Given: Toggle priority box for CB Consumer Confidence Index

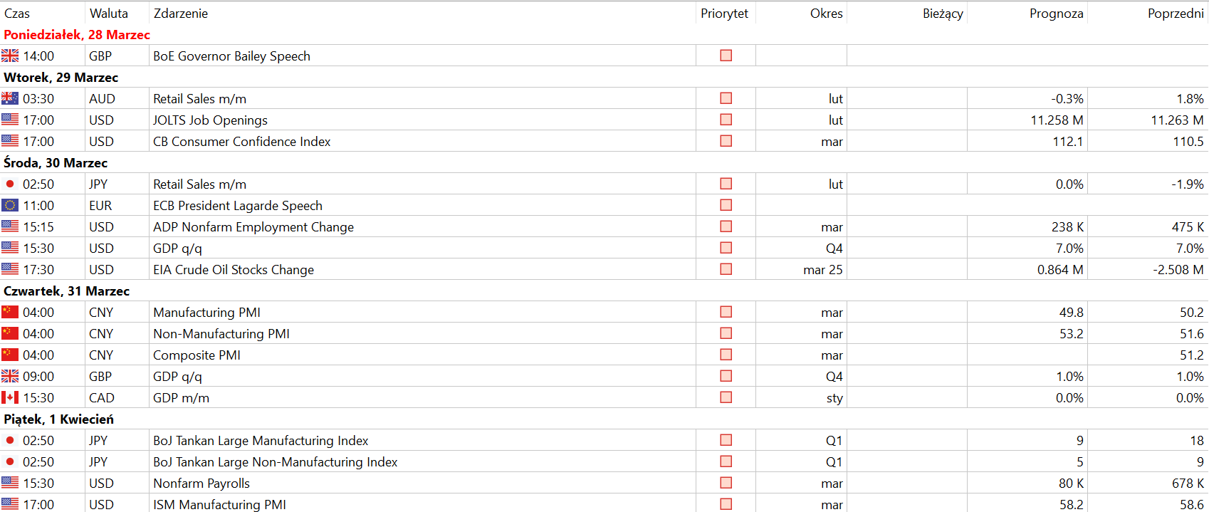Looking at the screenshot, I should click(x=726, y=141).
